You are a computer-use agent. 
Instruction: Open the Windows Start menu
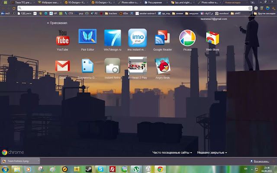5,169
